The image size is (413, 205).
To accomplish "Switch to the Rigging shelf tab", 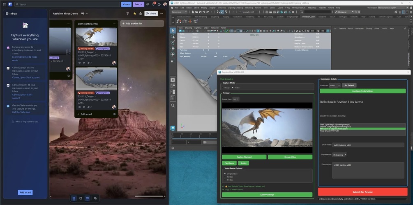I will (x=226, y=16).
